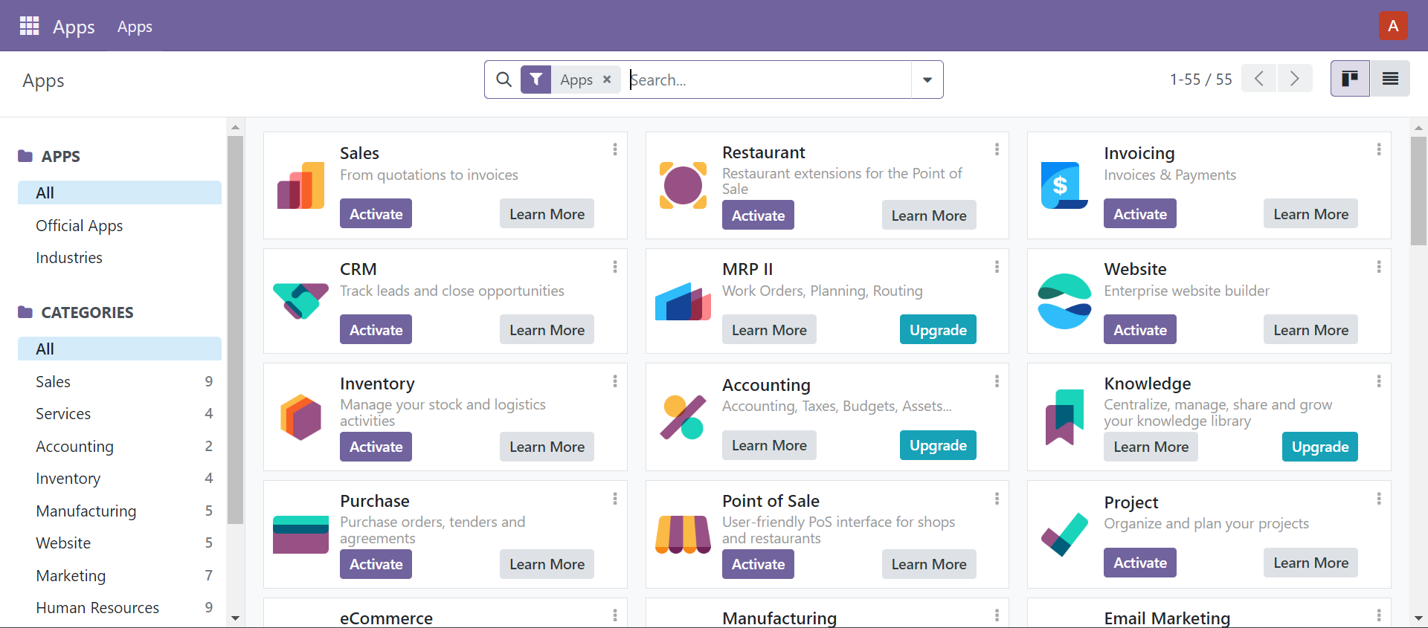Activate the Sales app

[376, 213]
